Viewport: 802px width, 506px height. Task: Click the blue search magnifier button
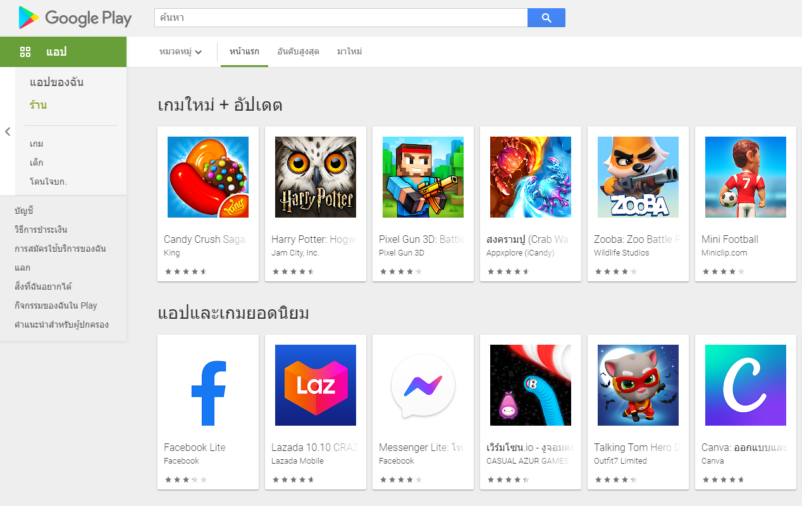click(x=546, y=18)
